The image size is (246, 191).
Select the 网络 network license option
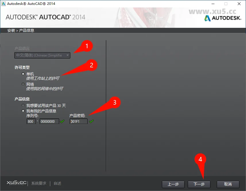click(23, 84)
